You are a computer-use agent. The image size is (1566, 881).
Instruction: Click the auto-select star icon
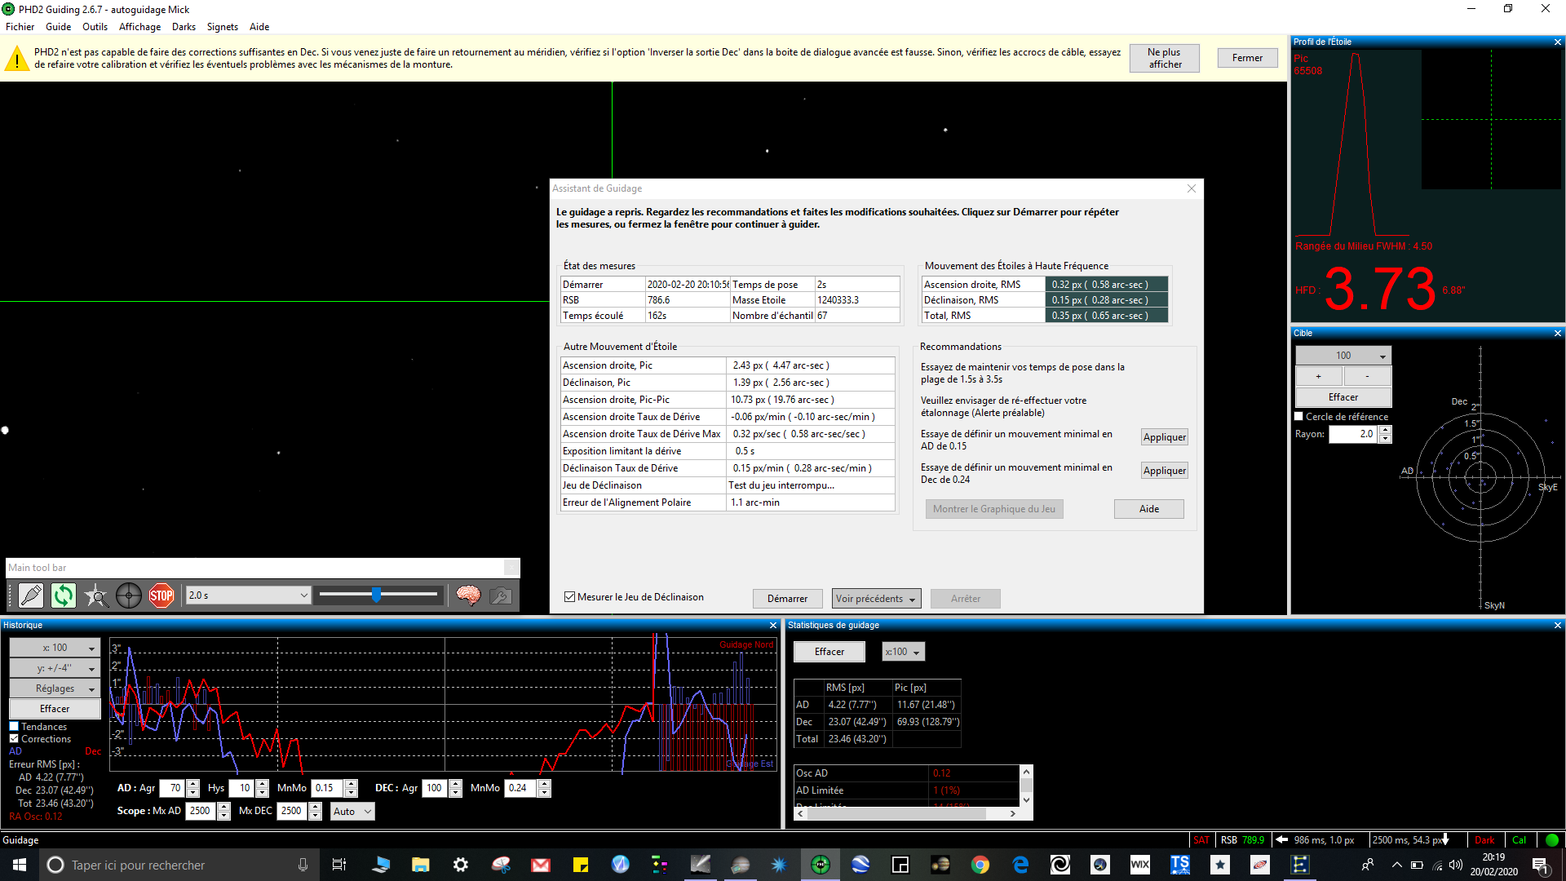[96, 595]
